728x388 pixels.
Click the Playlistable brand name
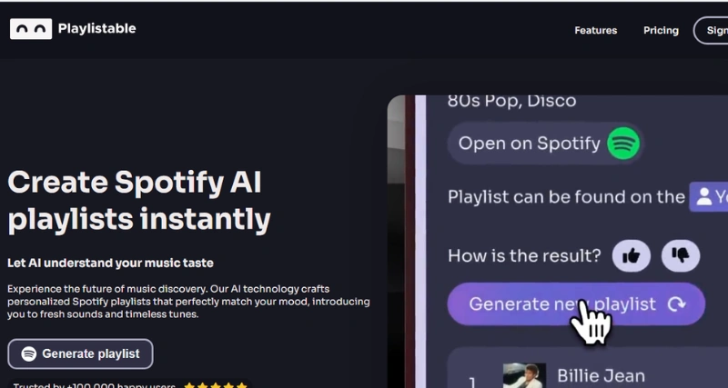(x=97, y=29)
